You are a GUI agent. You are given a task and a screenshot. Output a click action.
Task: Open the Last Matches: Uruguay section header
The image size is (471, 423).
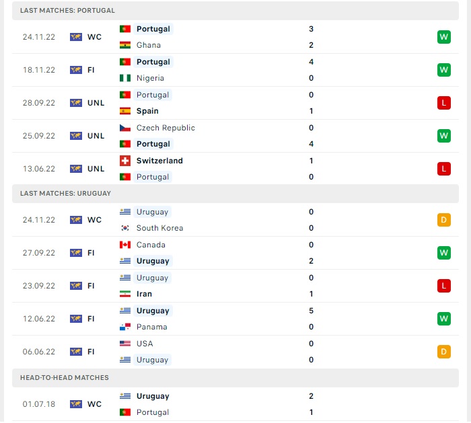point(66,194)
